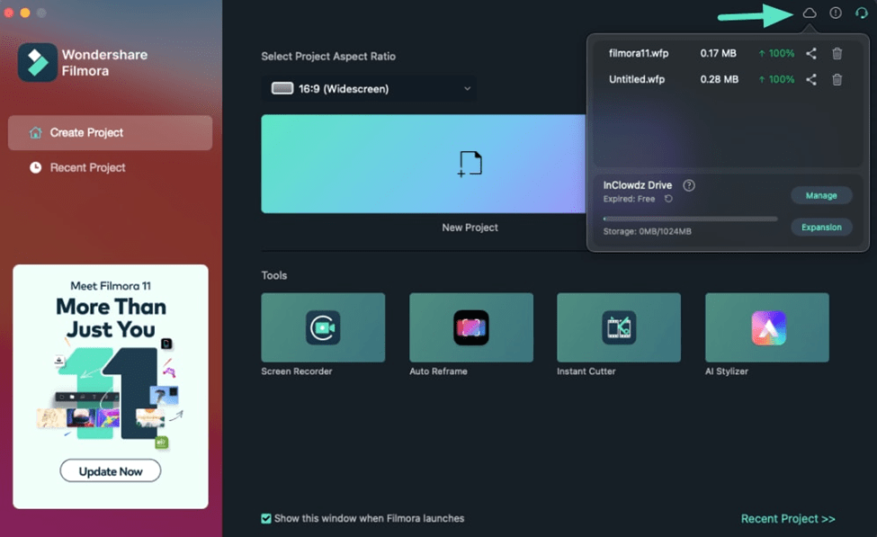Launch the Auto Reframe tool

[x=471, y=327]
